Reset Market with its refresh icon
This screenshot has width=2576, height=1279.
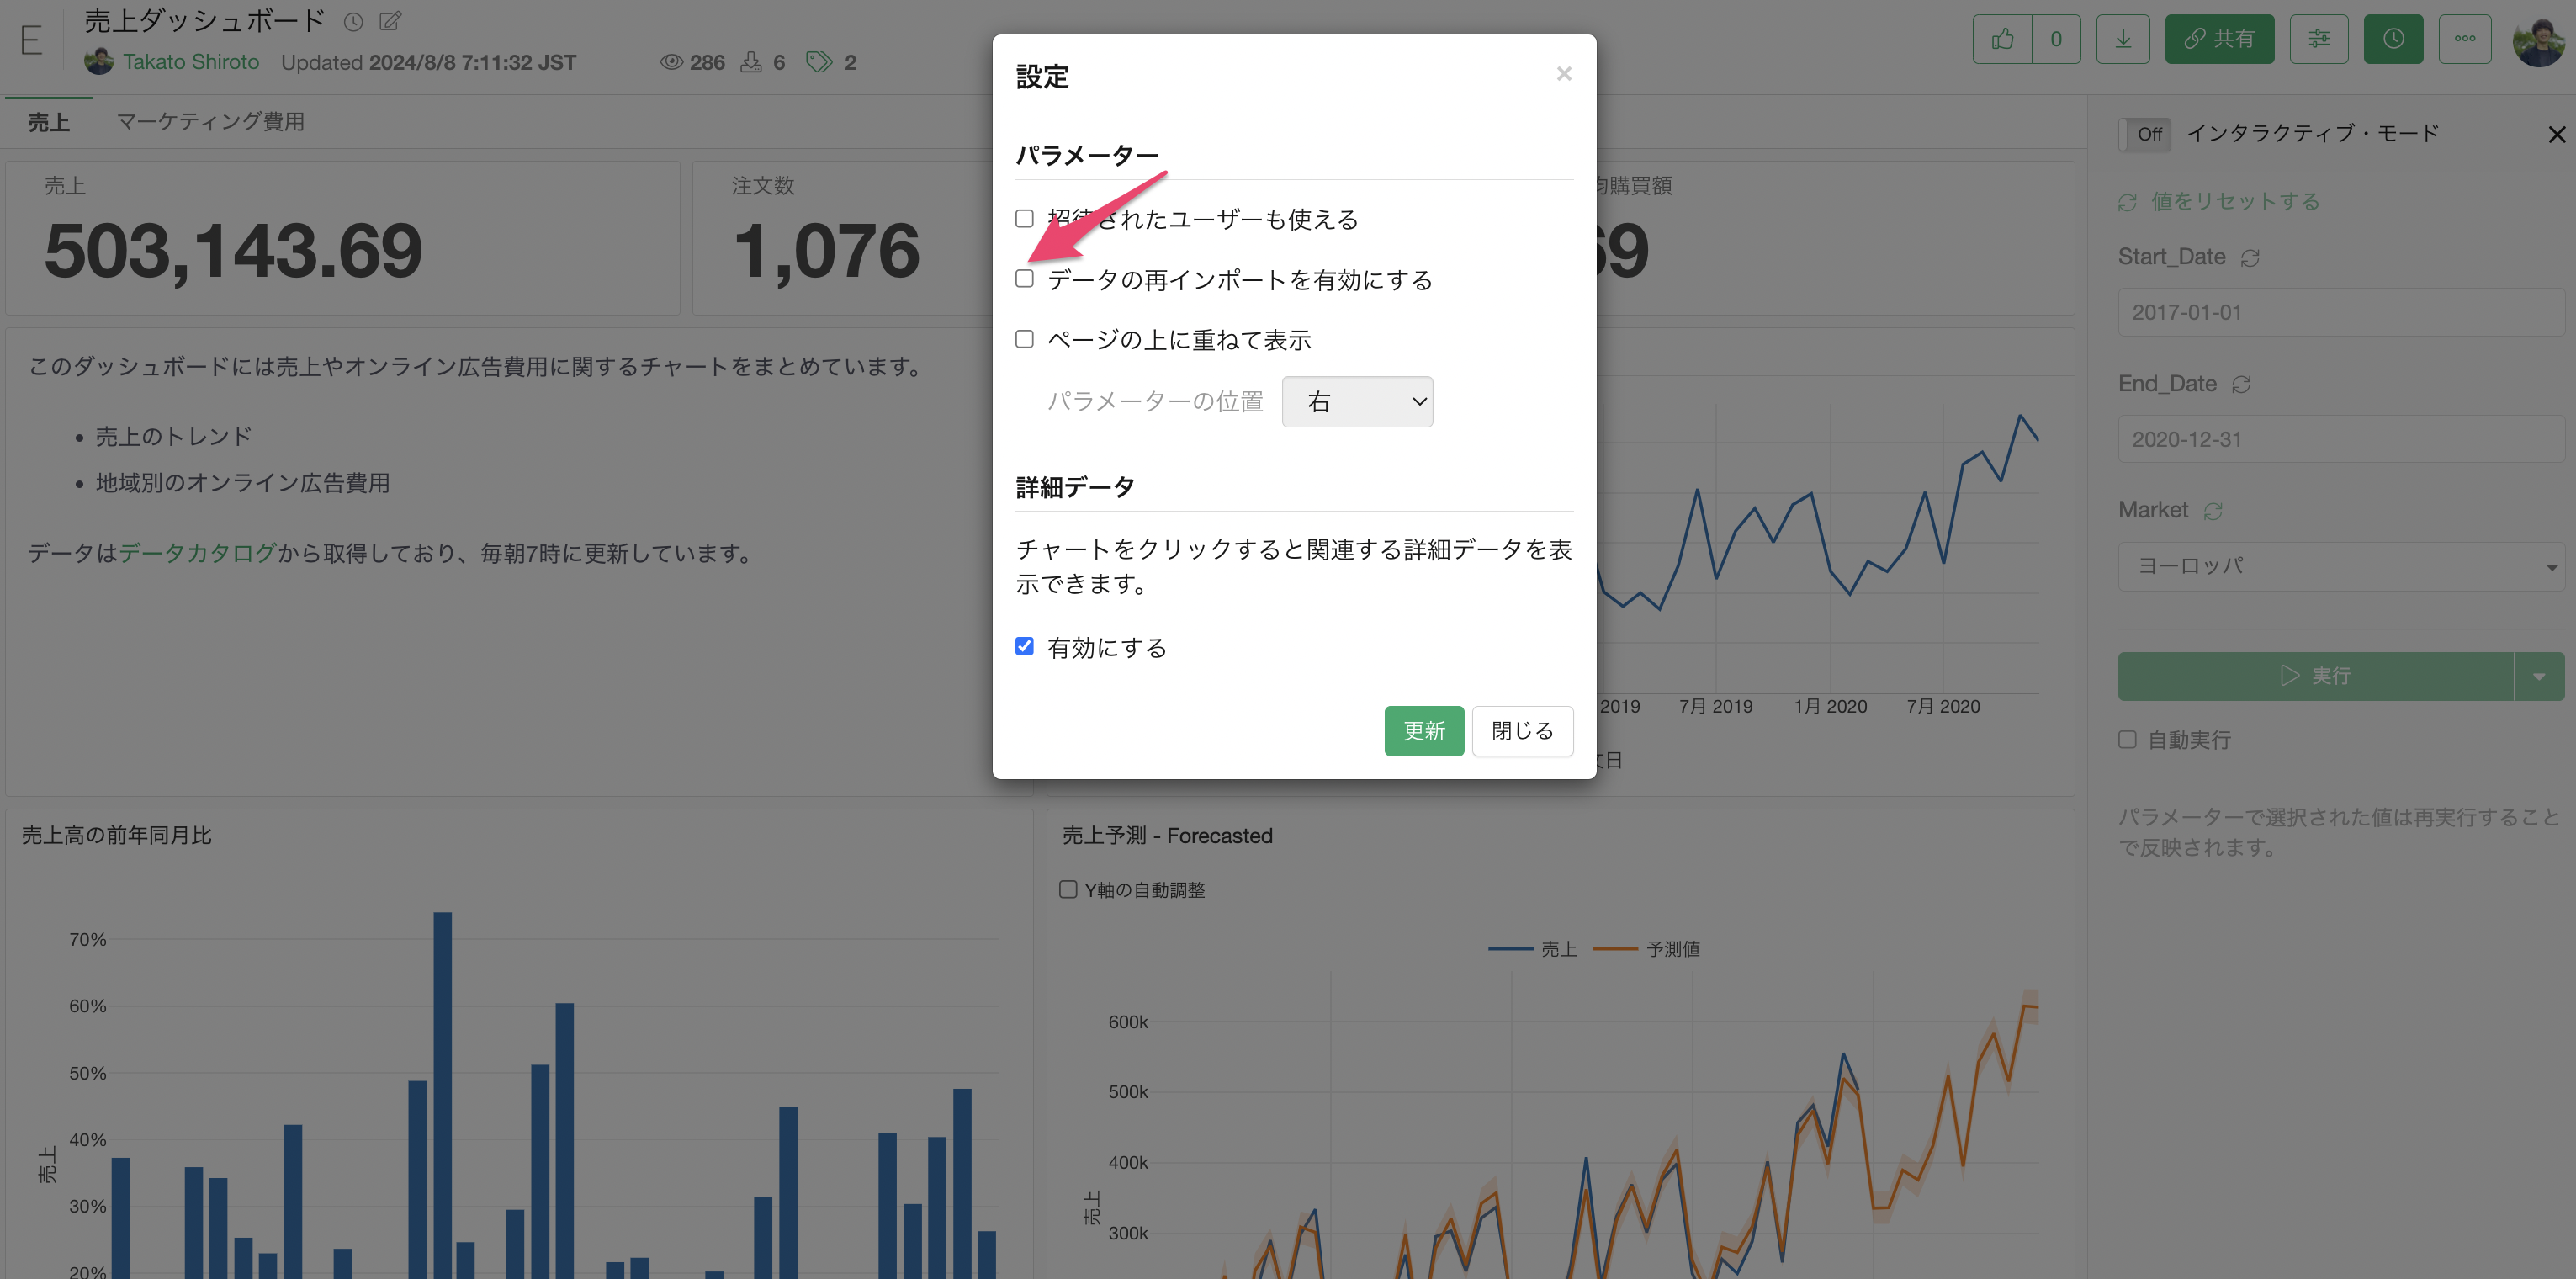[2213, 511]
